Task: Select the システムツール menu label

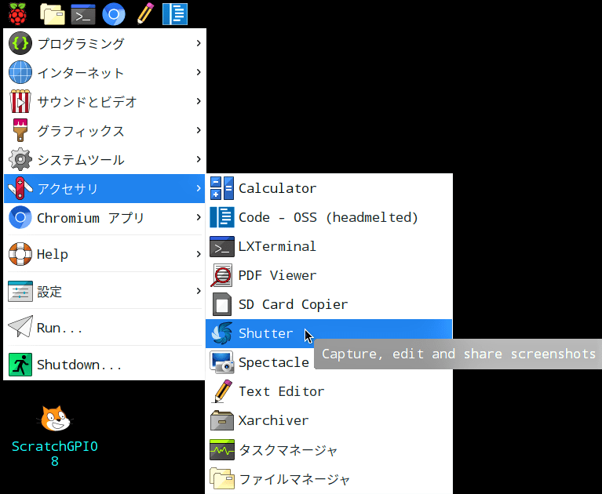Action: (x=81, y=159)
